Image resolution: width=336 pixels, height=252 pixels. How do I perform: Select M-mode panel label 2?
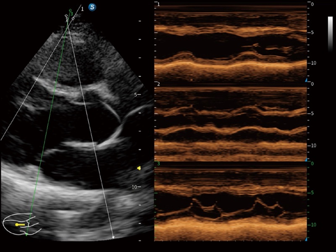point(158,84)
